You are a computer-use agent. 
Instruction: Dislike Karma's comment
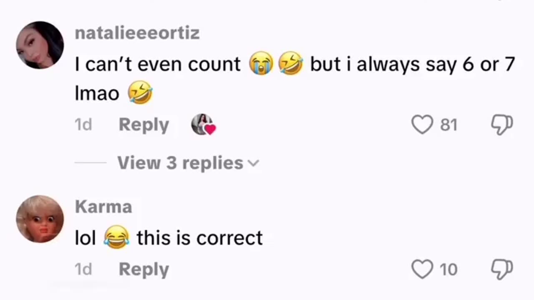pyautogui.click(x=501, y=269)
